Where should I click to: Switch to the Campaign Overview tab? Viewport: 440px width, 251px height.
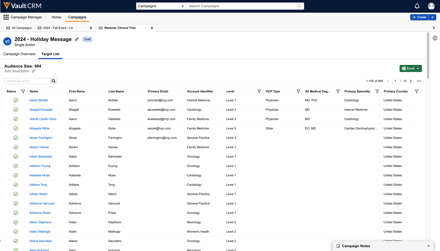19,54
